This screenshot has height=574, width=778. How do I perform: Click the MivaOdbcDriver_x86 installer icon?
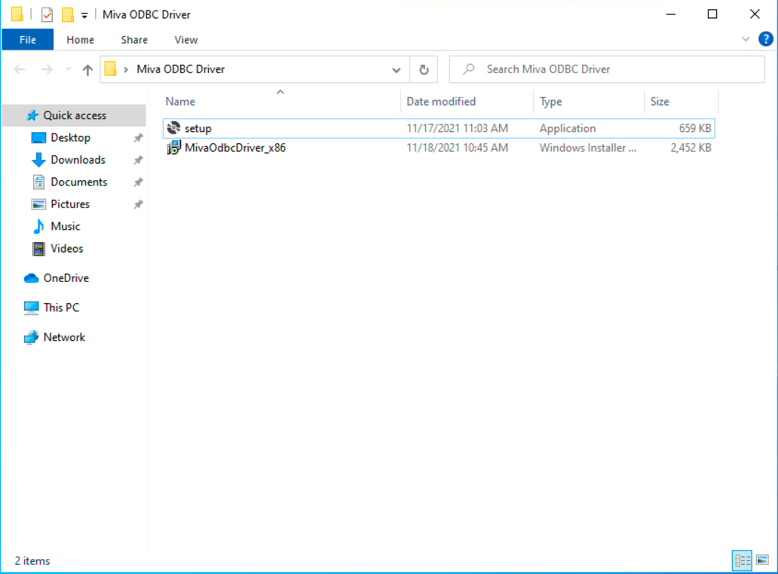[174, 147]
